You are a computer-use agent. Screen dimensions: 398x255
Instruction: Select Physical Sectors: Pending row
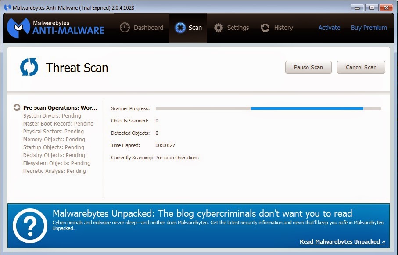tap(53, 131)
